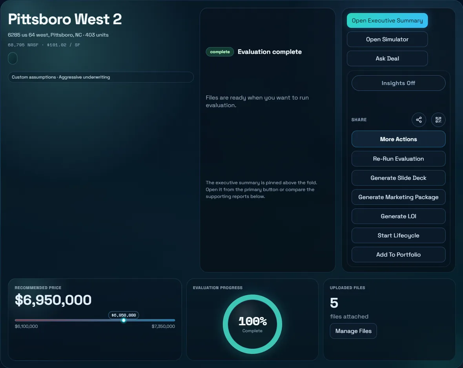Click the Pittsboro West 2 title
The width and height of the screenshot is (463, 368).
coord(65,19)
